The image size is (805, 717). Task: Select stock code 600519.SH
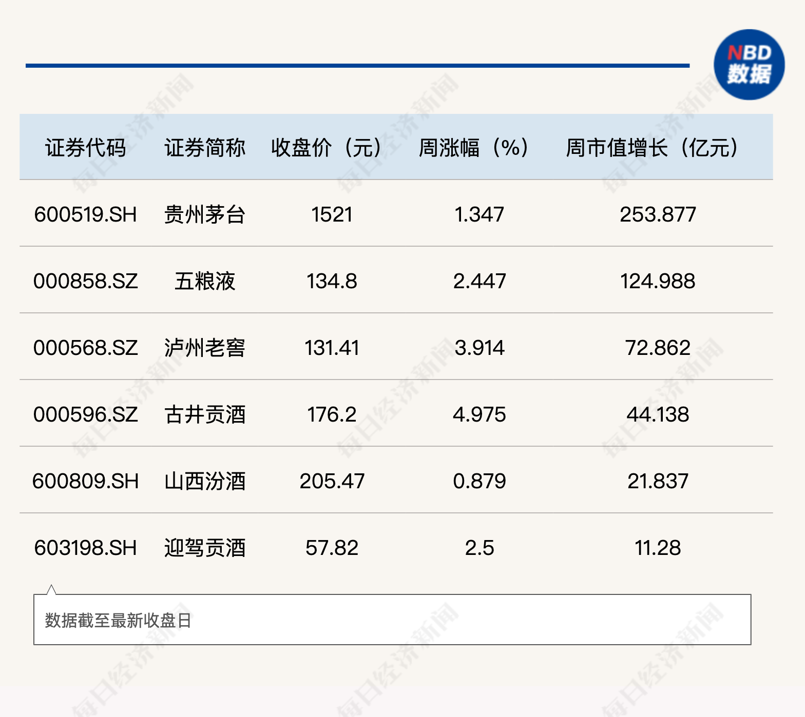click(x=85, y=214)
